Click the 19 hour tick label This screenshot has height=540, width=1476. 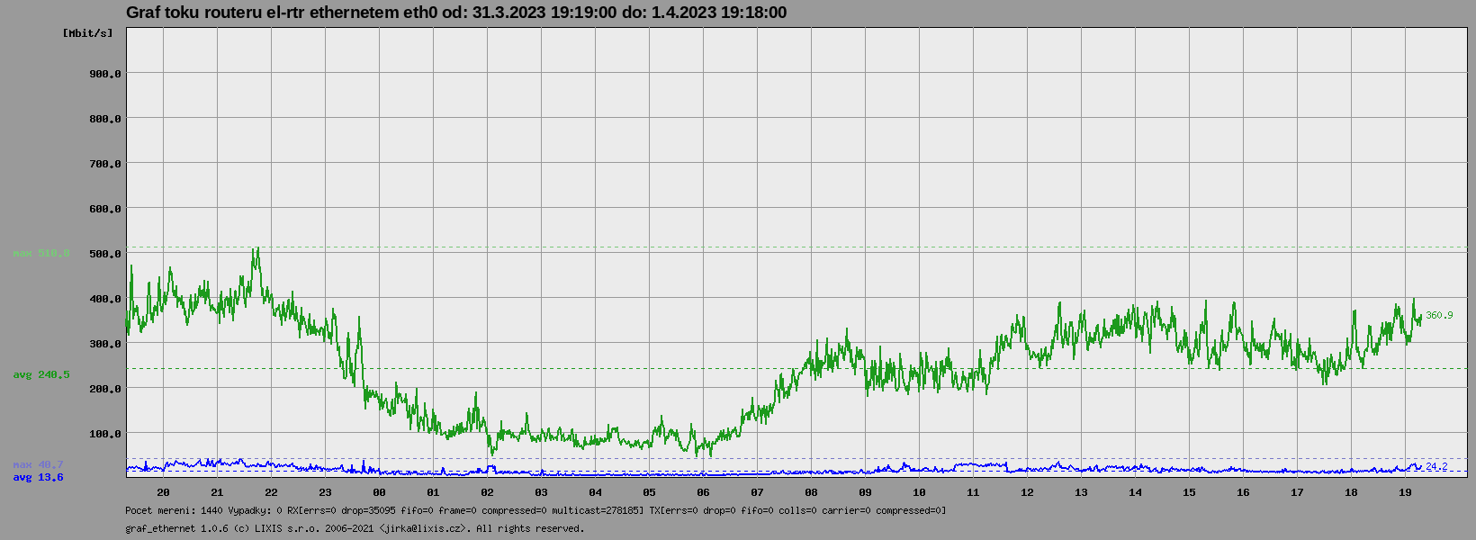pos(1405,492)
